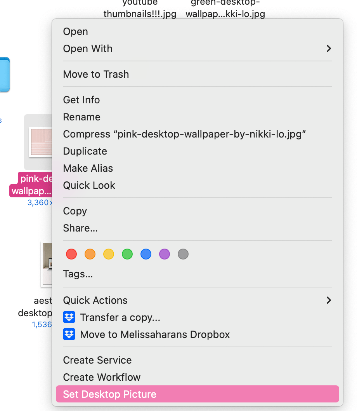Apply the blue tag color
This screenshot has height=411, width=357.
(146, 254)
